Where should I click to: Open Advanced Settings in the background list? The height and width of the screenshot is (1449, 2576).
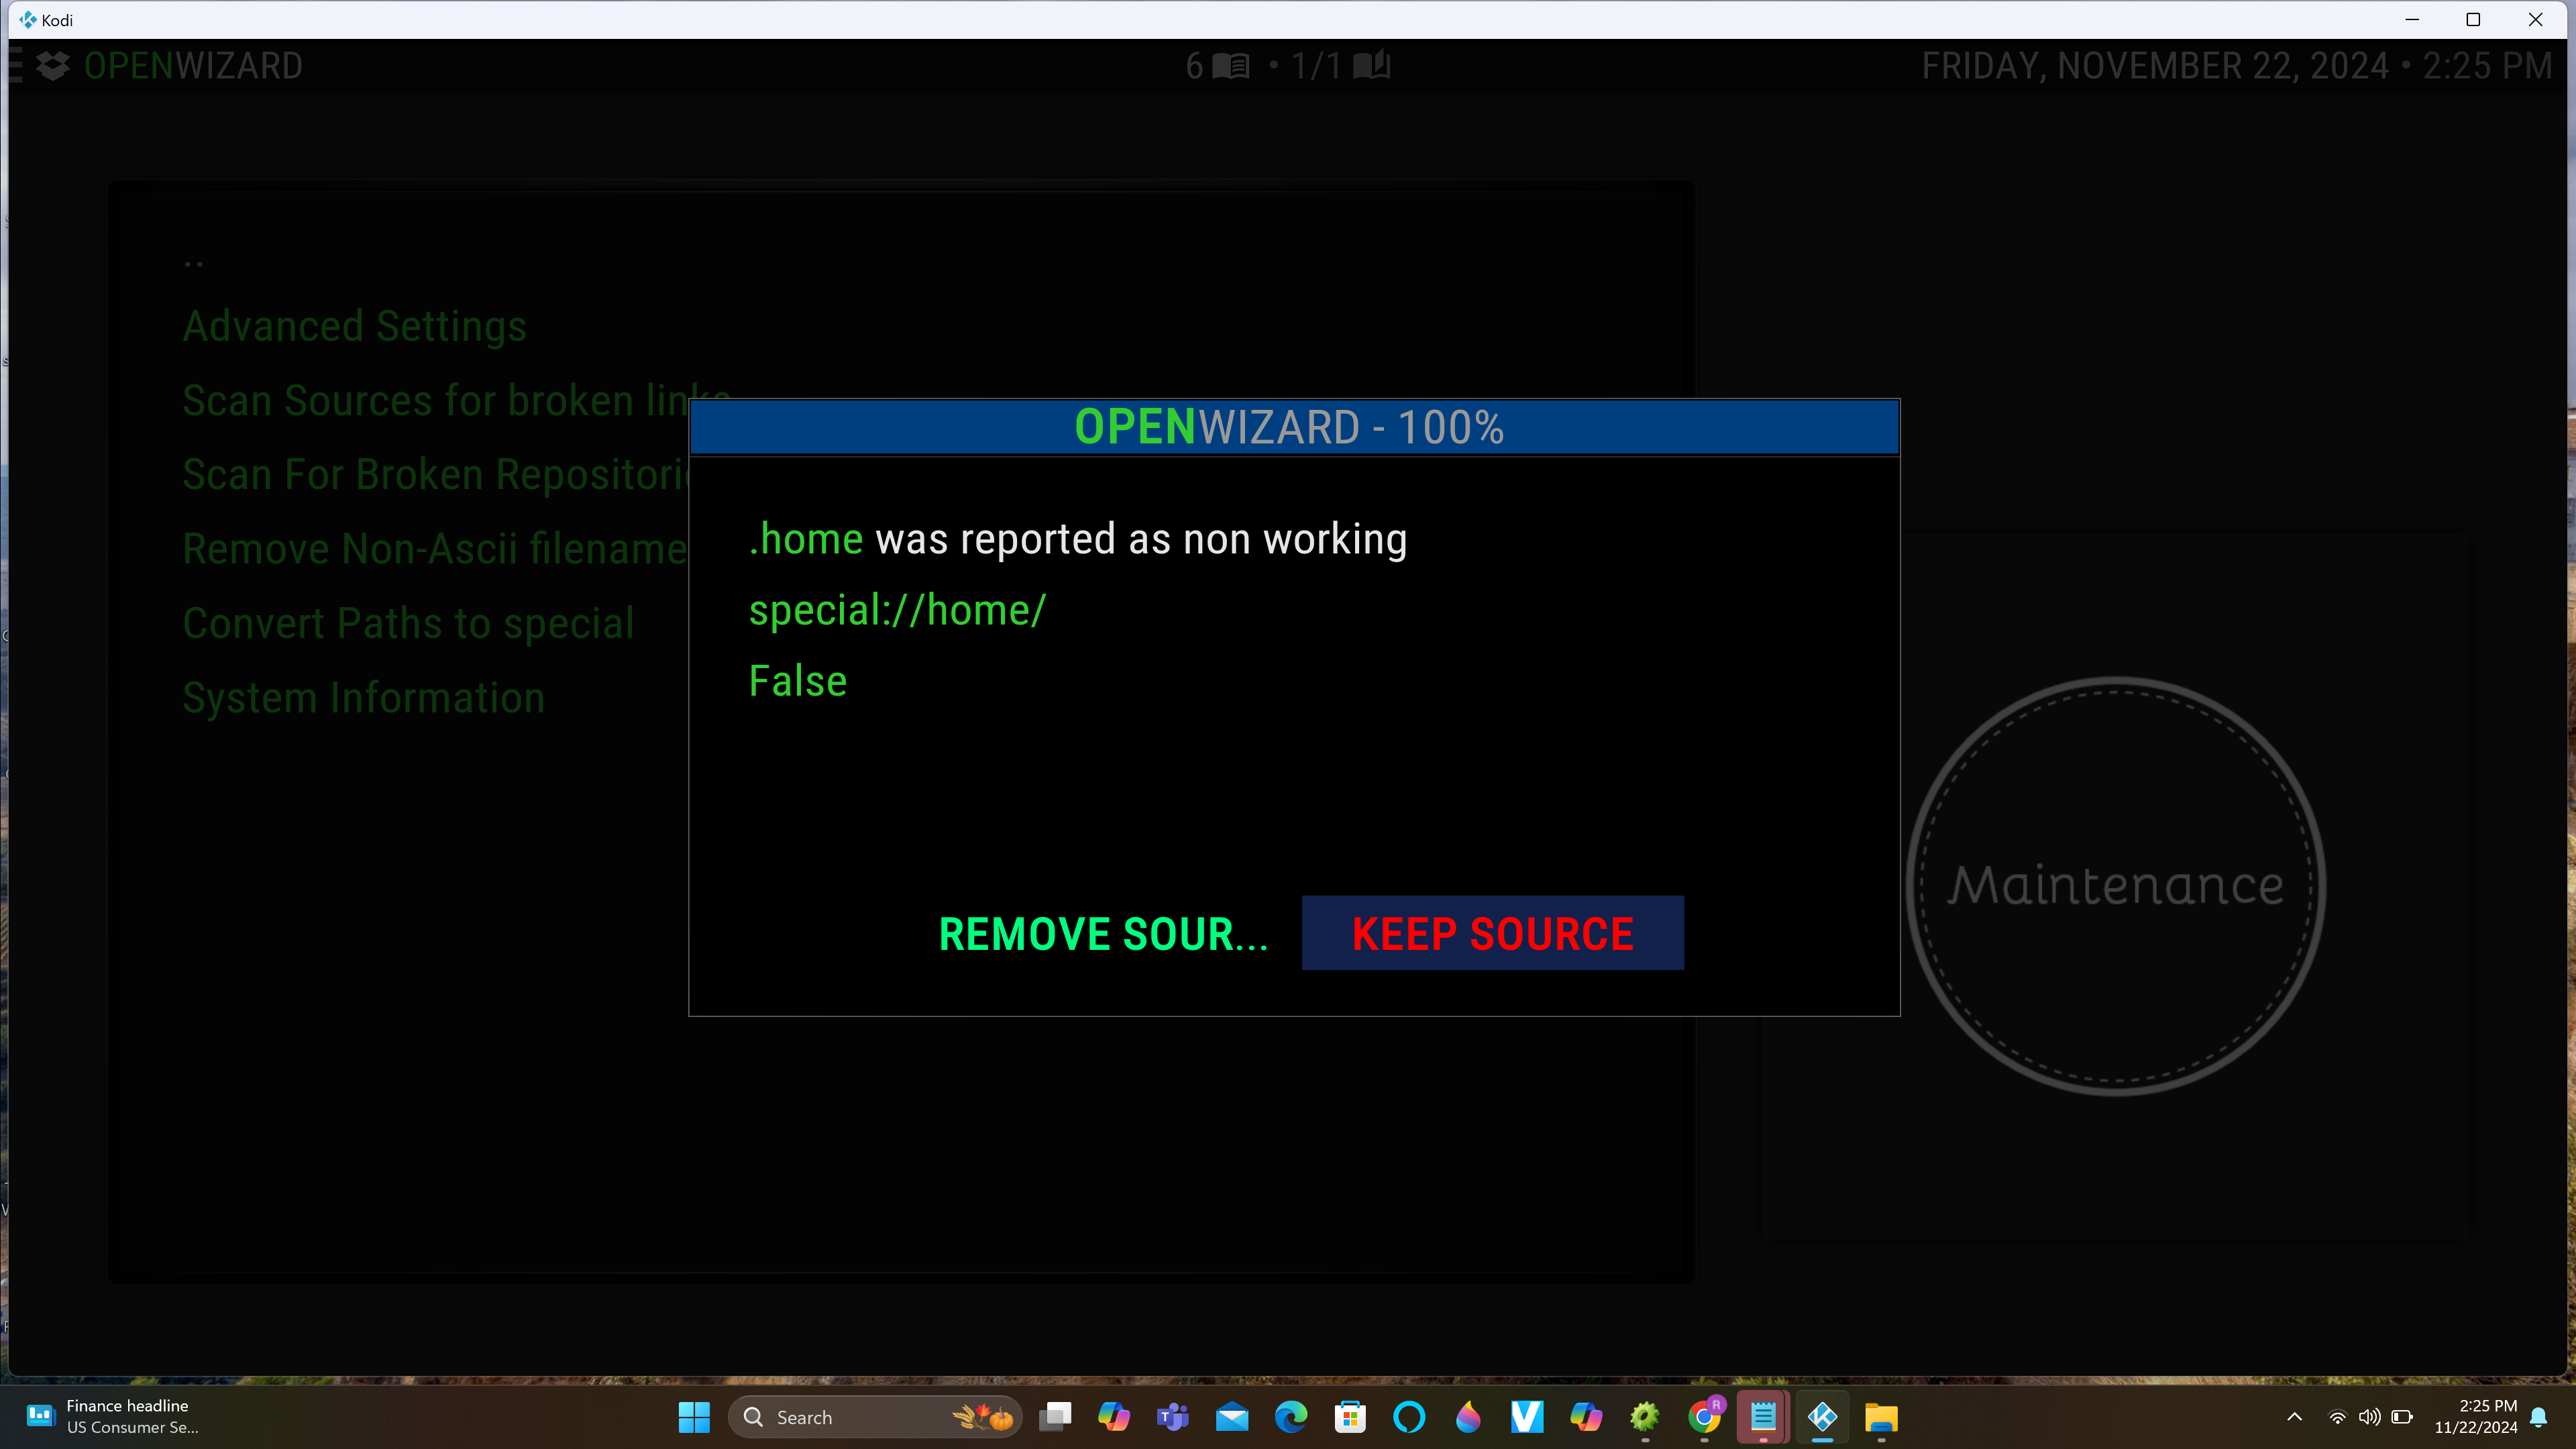[x=354, y=326]
